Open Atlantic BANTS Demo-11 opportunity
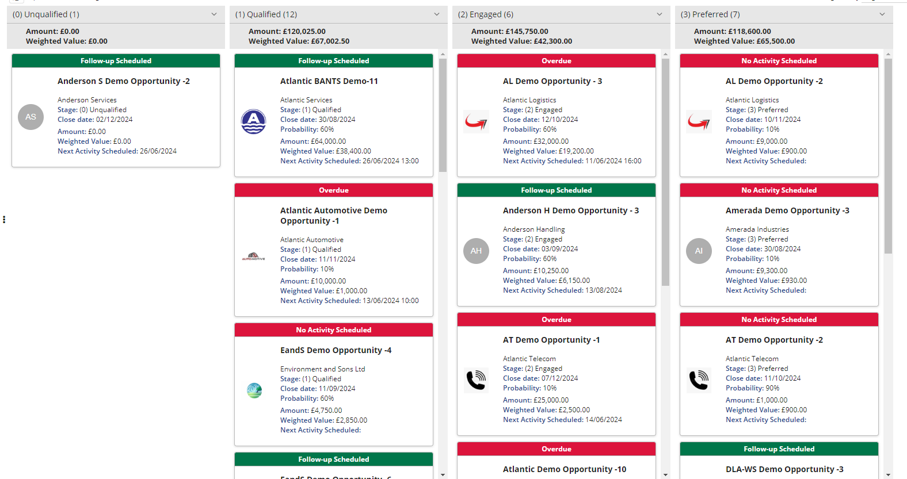Viewport: 907px width, 479px height. [329, 81]
